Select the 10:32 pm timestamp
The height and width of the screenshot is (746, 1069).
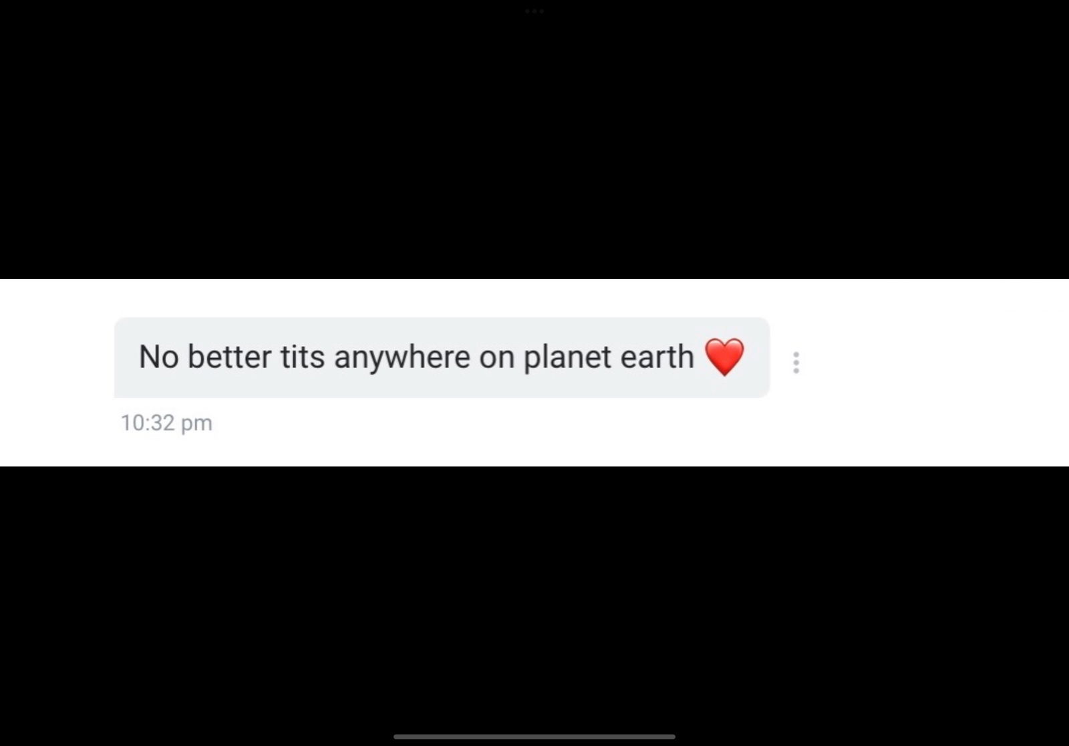tap(166, 423)
